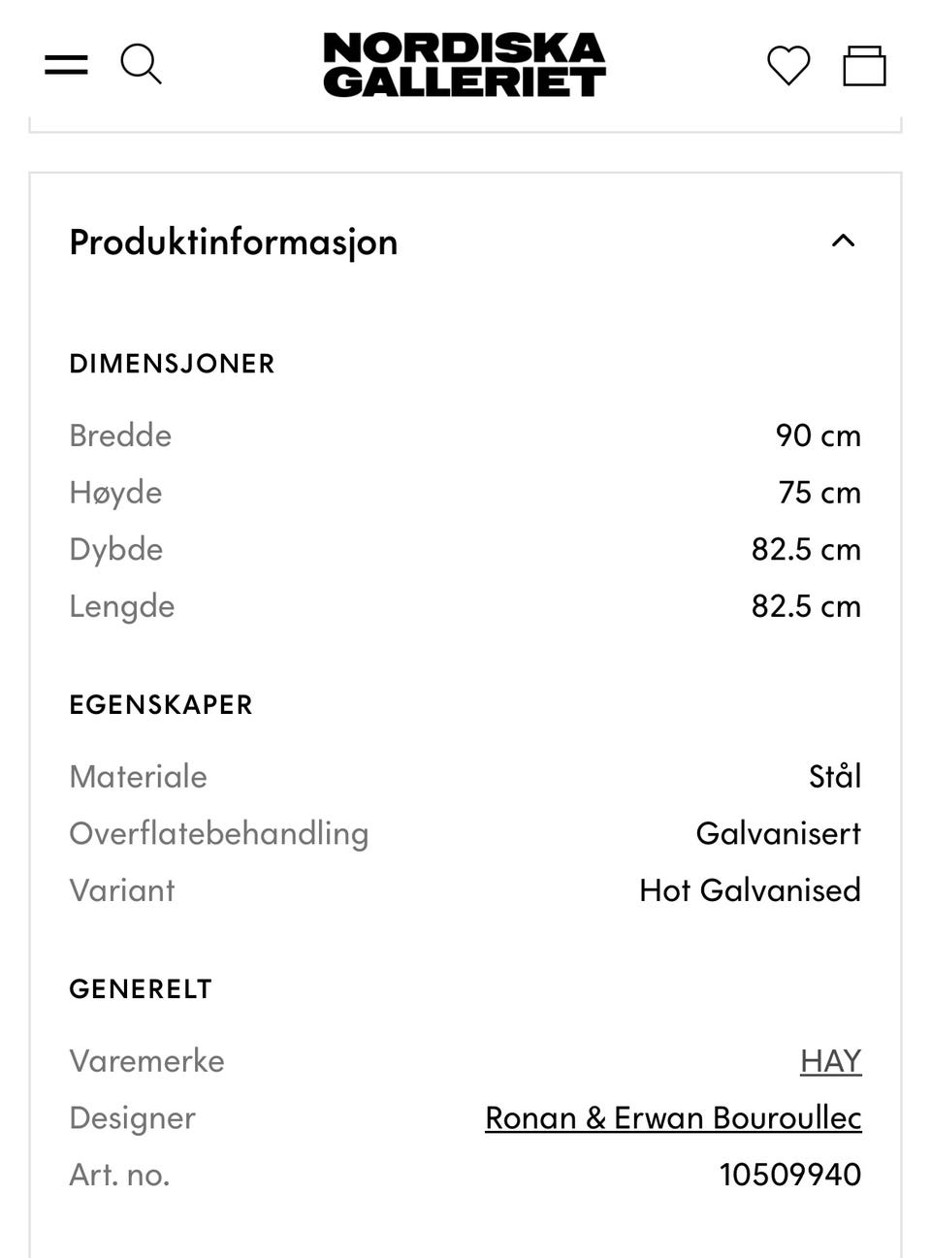Click the EGENSKAPER section heading
This screenshot has width=931, height=1258.
pos(161,705)
